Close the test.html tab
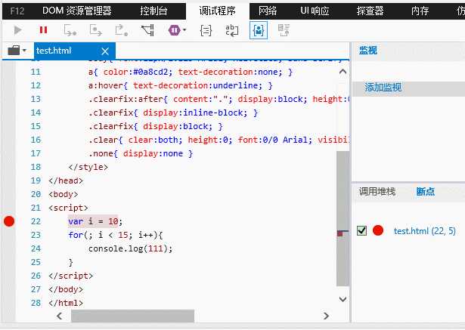Image resolution: width=465 pixels, height=330 pixels. pyautogui.click(x=105, y=51)
